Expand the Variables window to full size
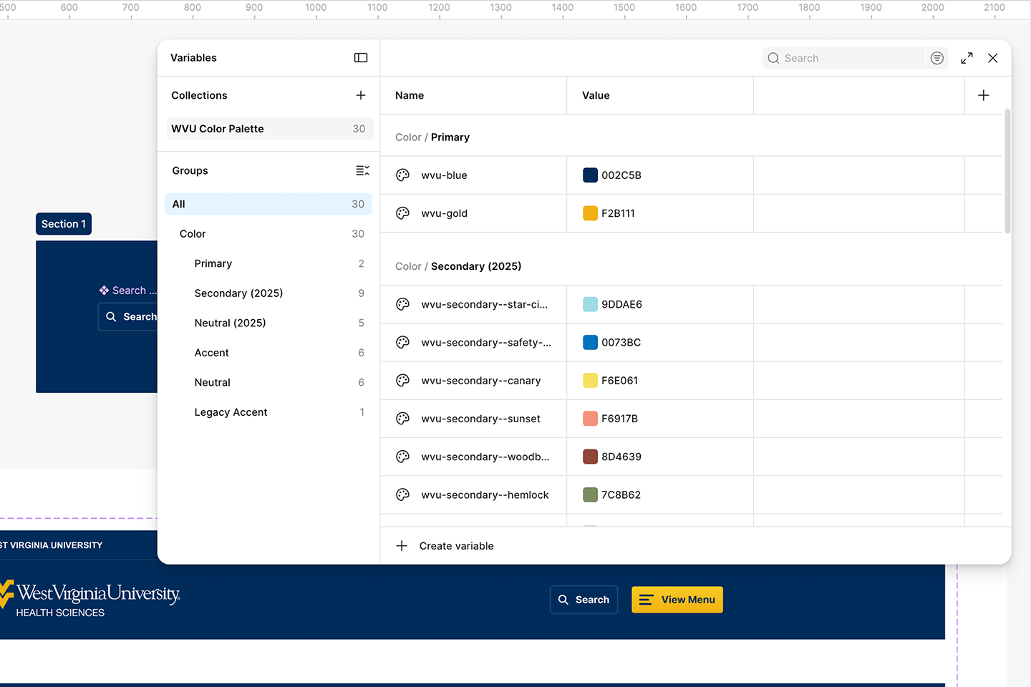This screenshot has width=1031, height=687. pos(967,58)
